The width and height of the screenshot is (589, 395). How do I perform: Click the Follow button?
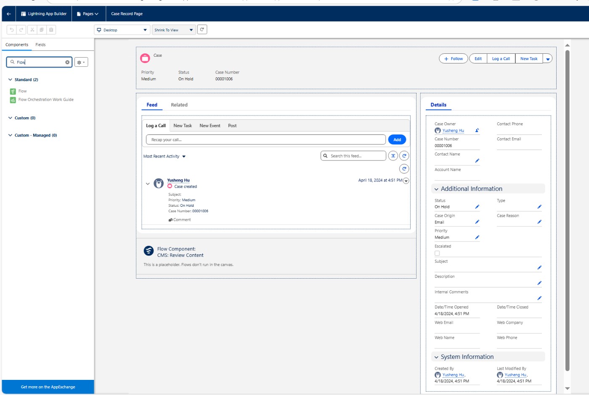pyautogui.click(x=454, y=59)
